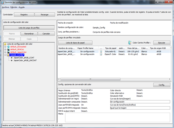Open Lista de juego de perfiles
This screenshot has height=128, width=174.
coord(29,28)
